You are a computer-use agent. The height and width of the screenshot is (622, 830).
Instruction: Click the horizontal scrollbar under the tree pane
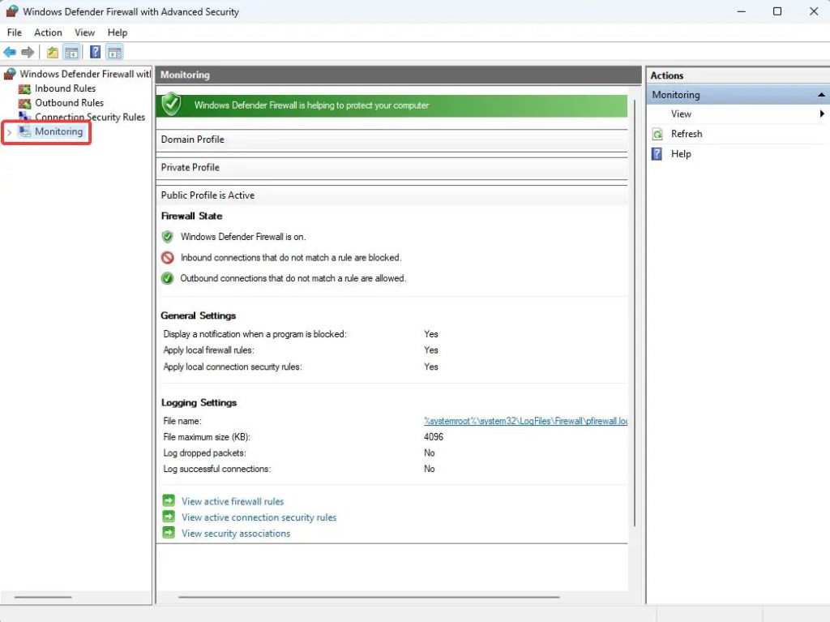pyautogui.click(x=43, y=597)
